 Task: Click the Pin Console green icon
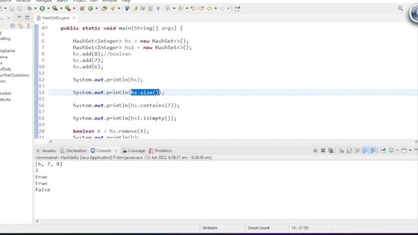tap(383, 151)
